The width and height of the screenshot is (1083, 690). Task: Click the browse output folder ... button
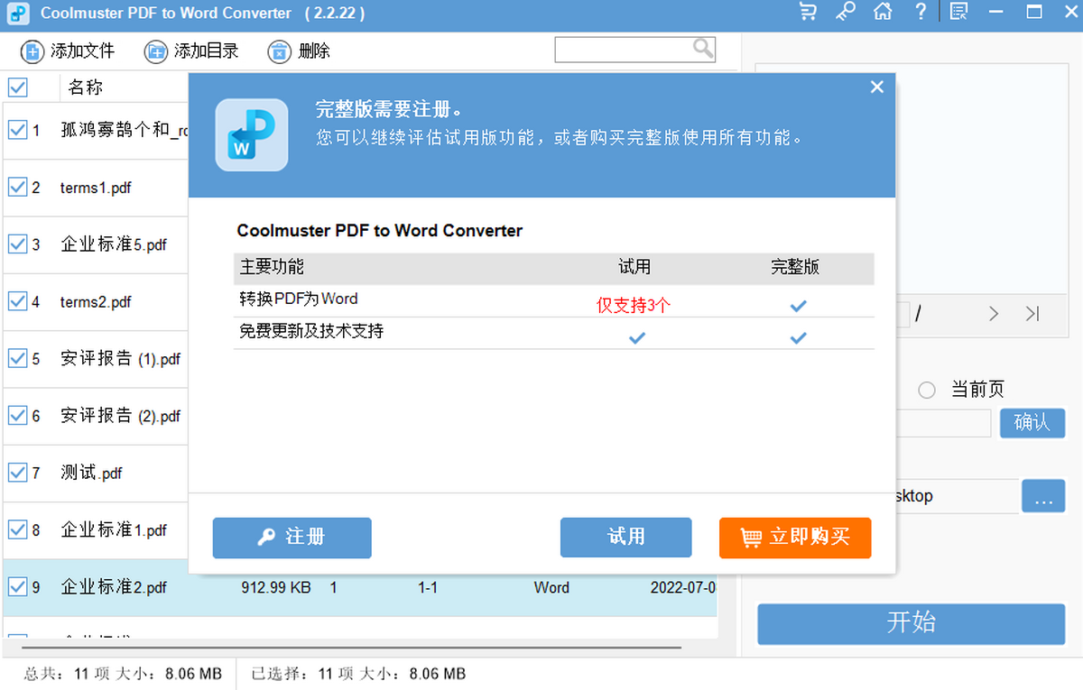1043,496
